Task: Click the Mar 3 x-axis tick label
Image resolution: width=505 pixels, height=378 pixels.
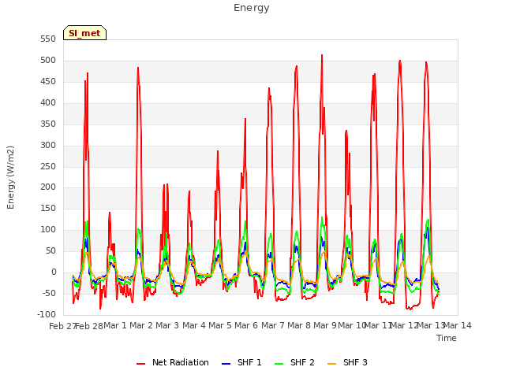Action: click(x=167, y=325)
